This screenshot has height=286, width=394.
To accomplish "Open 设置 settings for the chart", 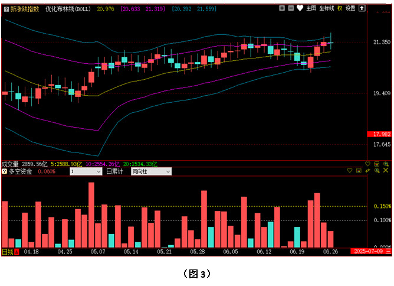I will pos(350,8).
